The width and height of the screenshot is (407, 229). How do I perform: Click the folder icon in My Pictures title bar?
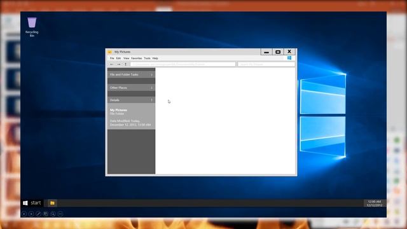pos(110,52)
